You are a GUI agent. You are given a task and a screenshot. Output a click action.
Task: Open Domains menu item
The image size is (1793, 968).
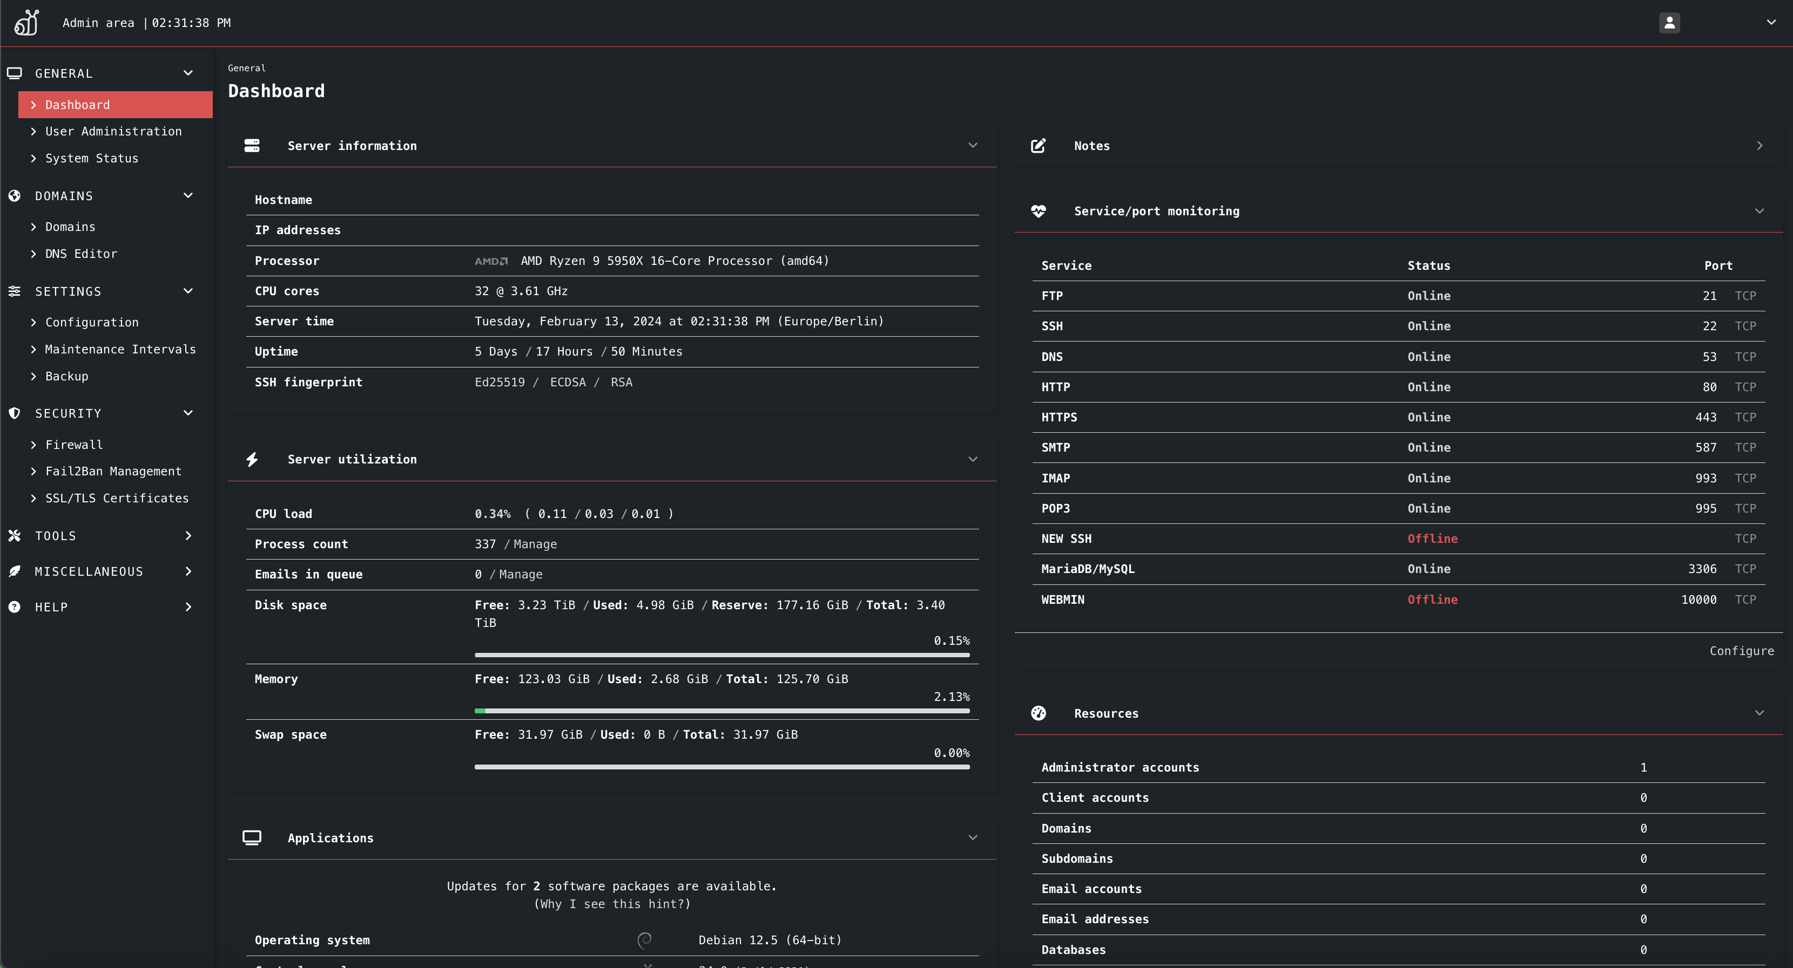point(70,227)
